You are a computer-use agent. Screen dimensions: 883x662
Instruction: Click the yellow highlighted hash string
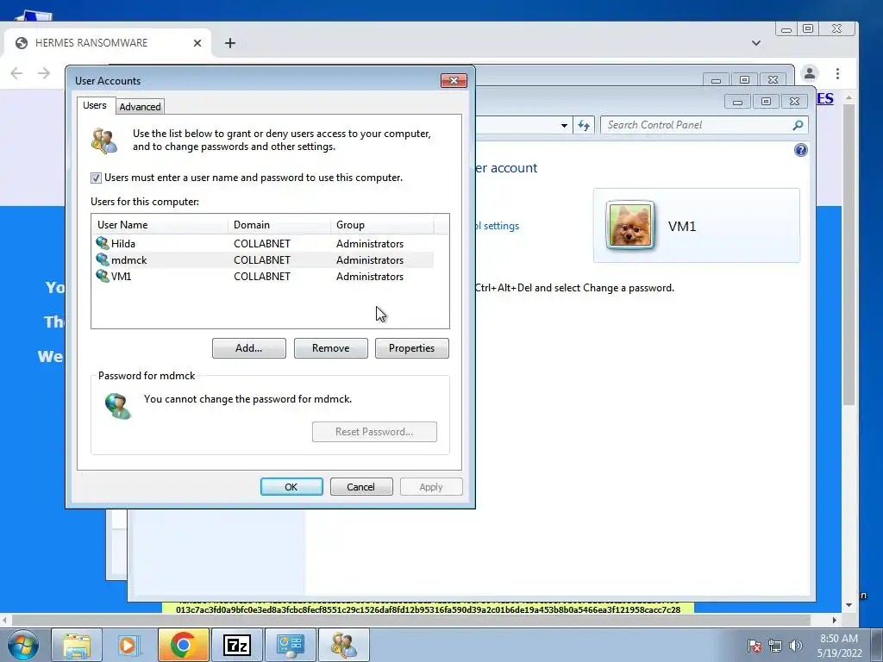428,609
